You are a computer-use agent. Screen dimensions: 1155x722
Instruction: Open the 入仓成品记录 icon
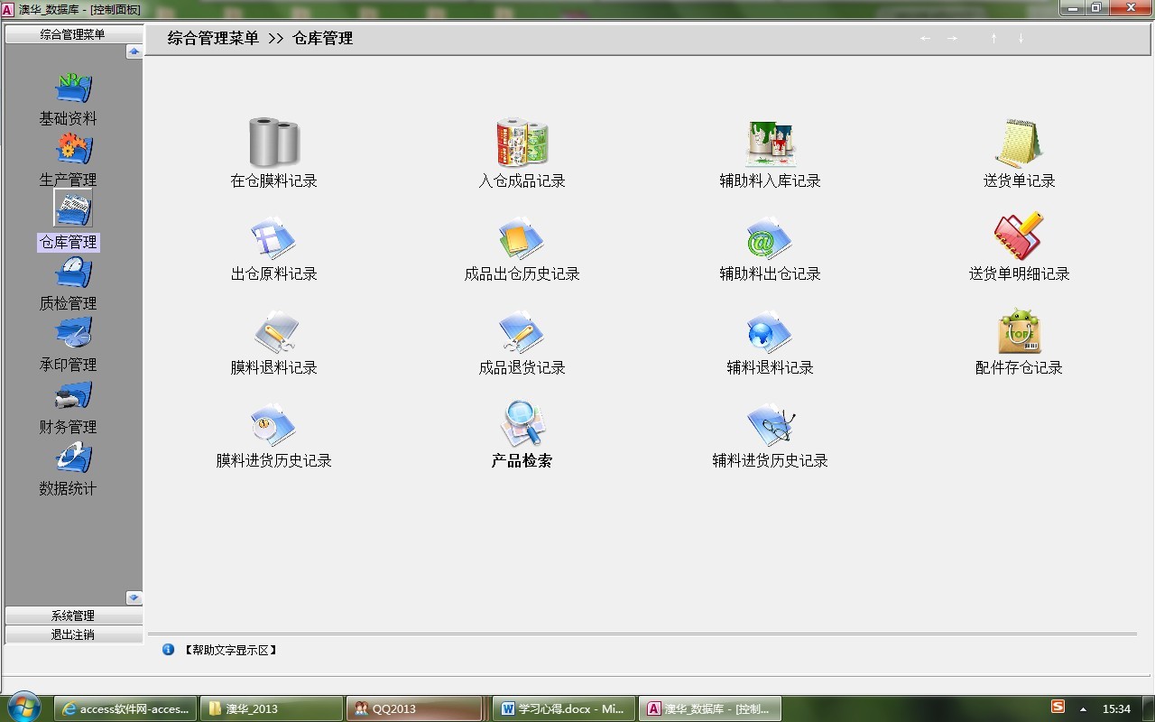(x=522, y=142)
